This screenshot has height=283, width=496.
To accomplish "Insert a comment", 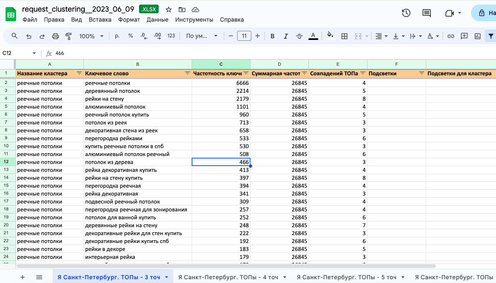I will [x=464, y=36].
